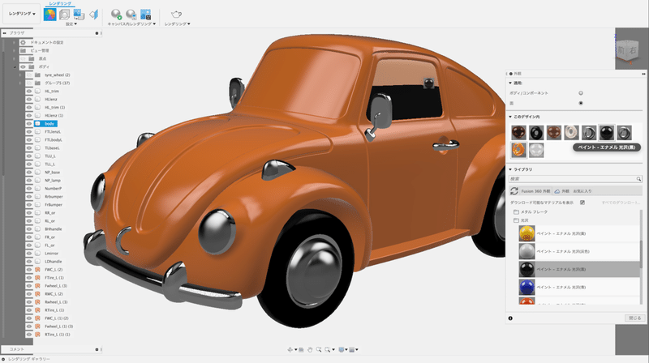Screen dimensions: 649x363
Task: Click the Scene Settings icon in toolbar
Action: (x=64, y=15)
